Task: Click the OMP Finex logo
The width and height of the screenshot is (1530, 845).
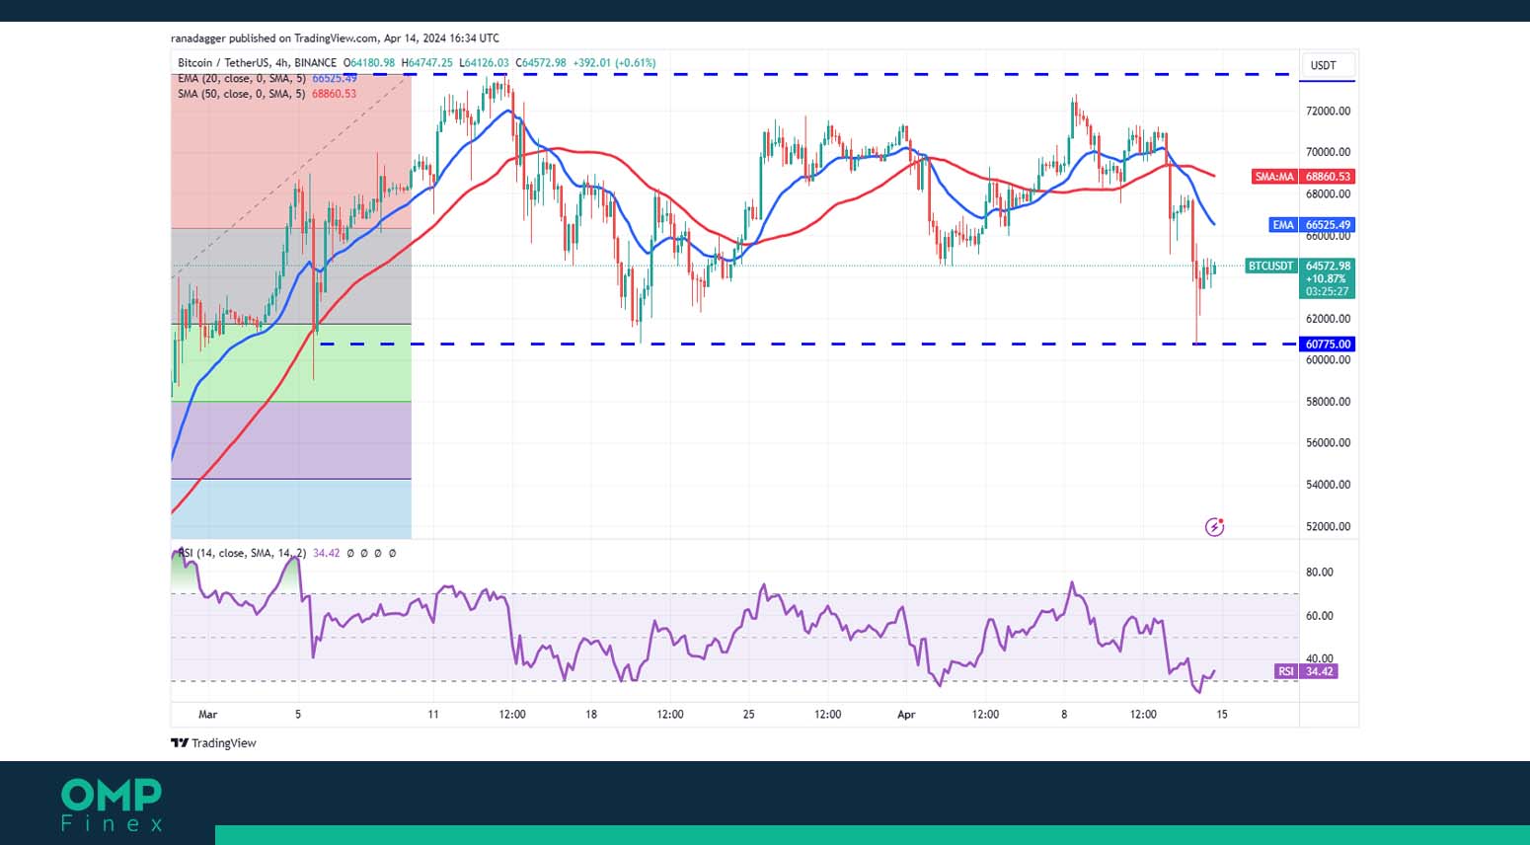Action: click(112, 806)
